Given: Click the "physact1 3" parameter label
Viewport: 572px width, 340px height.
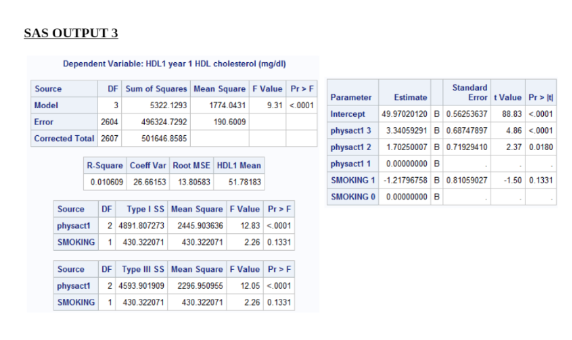Looking at the screenshot, I should 350,130.
